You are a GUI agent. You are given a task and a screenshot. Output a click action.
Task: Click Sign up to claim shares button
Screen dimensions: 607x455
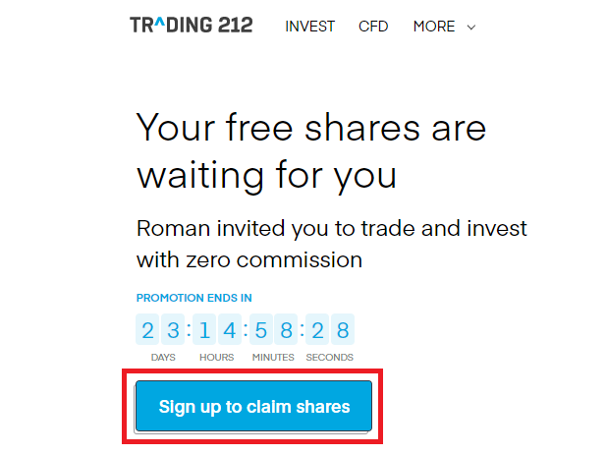(253, 406)
